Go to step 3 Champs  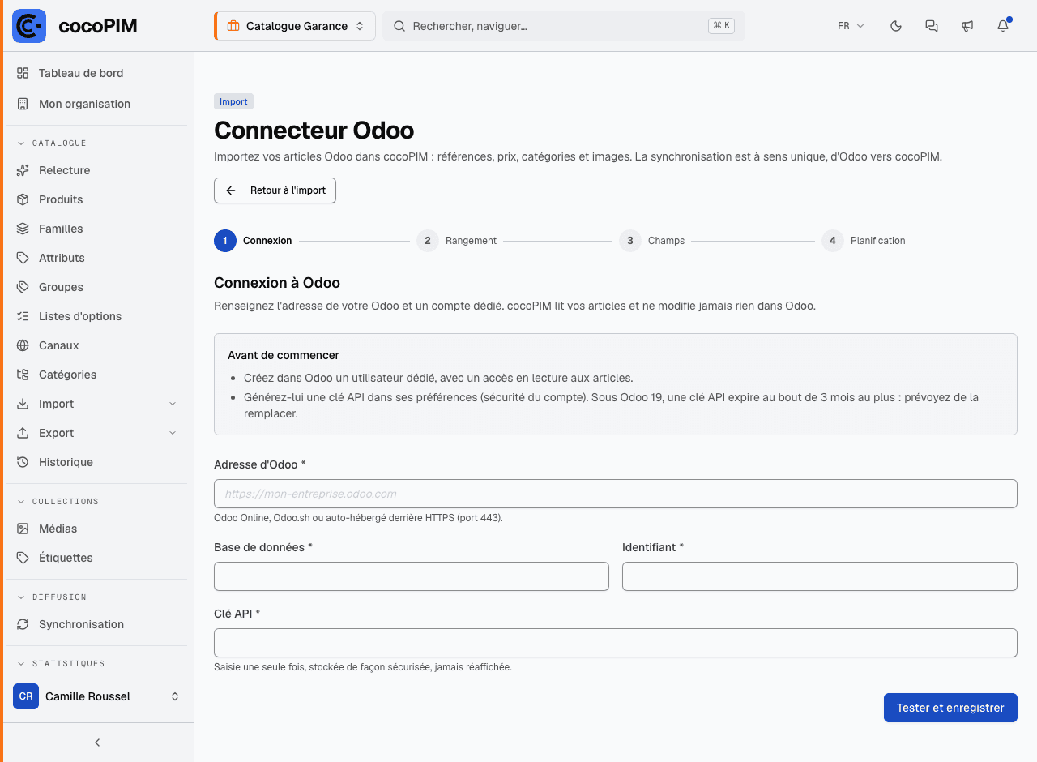pyautogui.click(x=652, y=241)
